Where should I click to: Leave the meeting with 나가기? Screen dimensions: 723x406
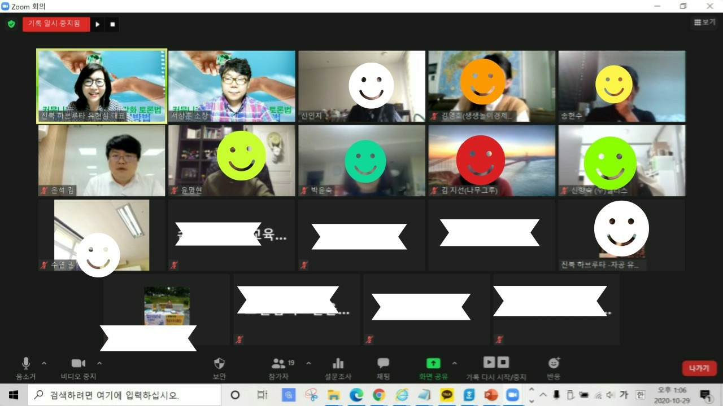(x=699, y=368)
